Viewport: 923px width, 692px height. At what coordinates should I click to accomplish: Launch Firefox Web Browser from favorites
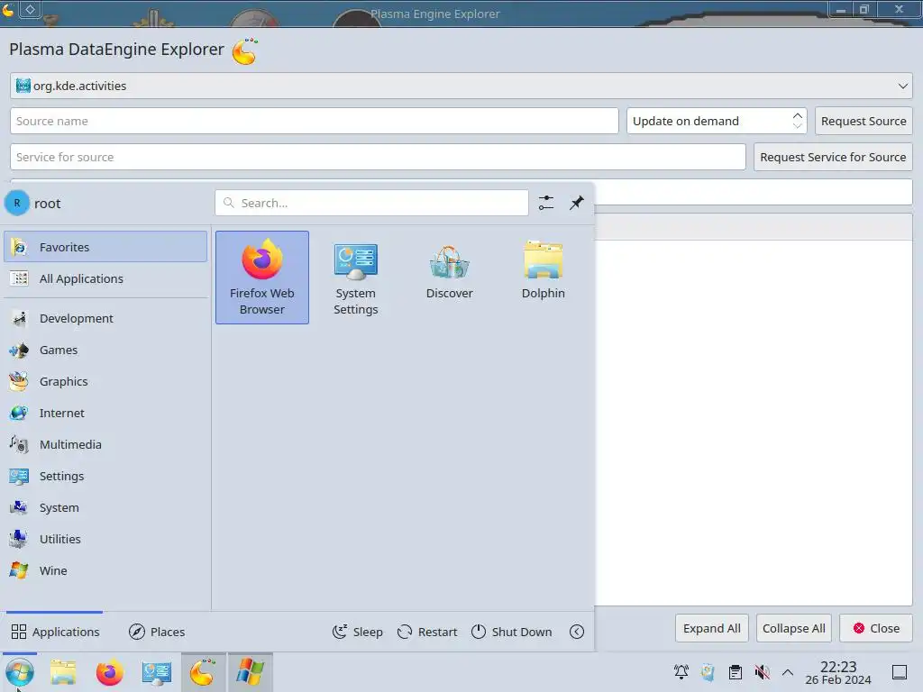tap(262, 278)
